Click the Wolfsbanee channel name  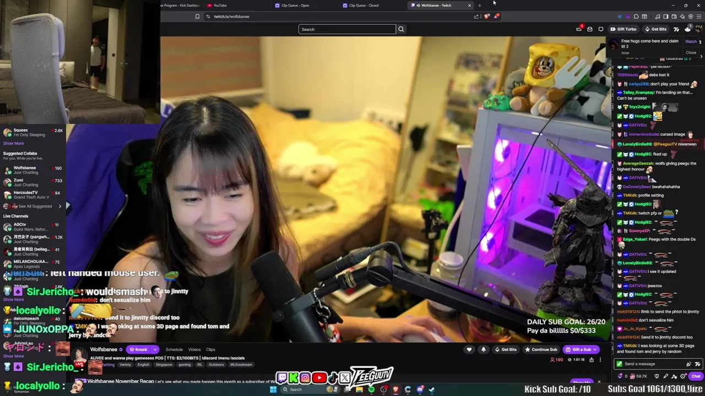tap(104, 350)
